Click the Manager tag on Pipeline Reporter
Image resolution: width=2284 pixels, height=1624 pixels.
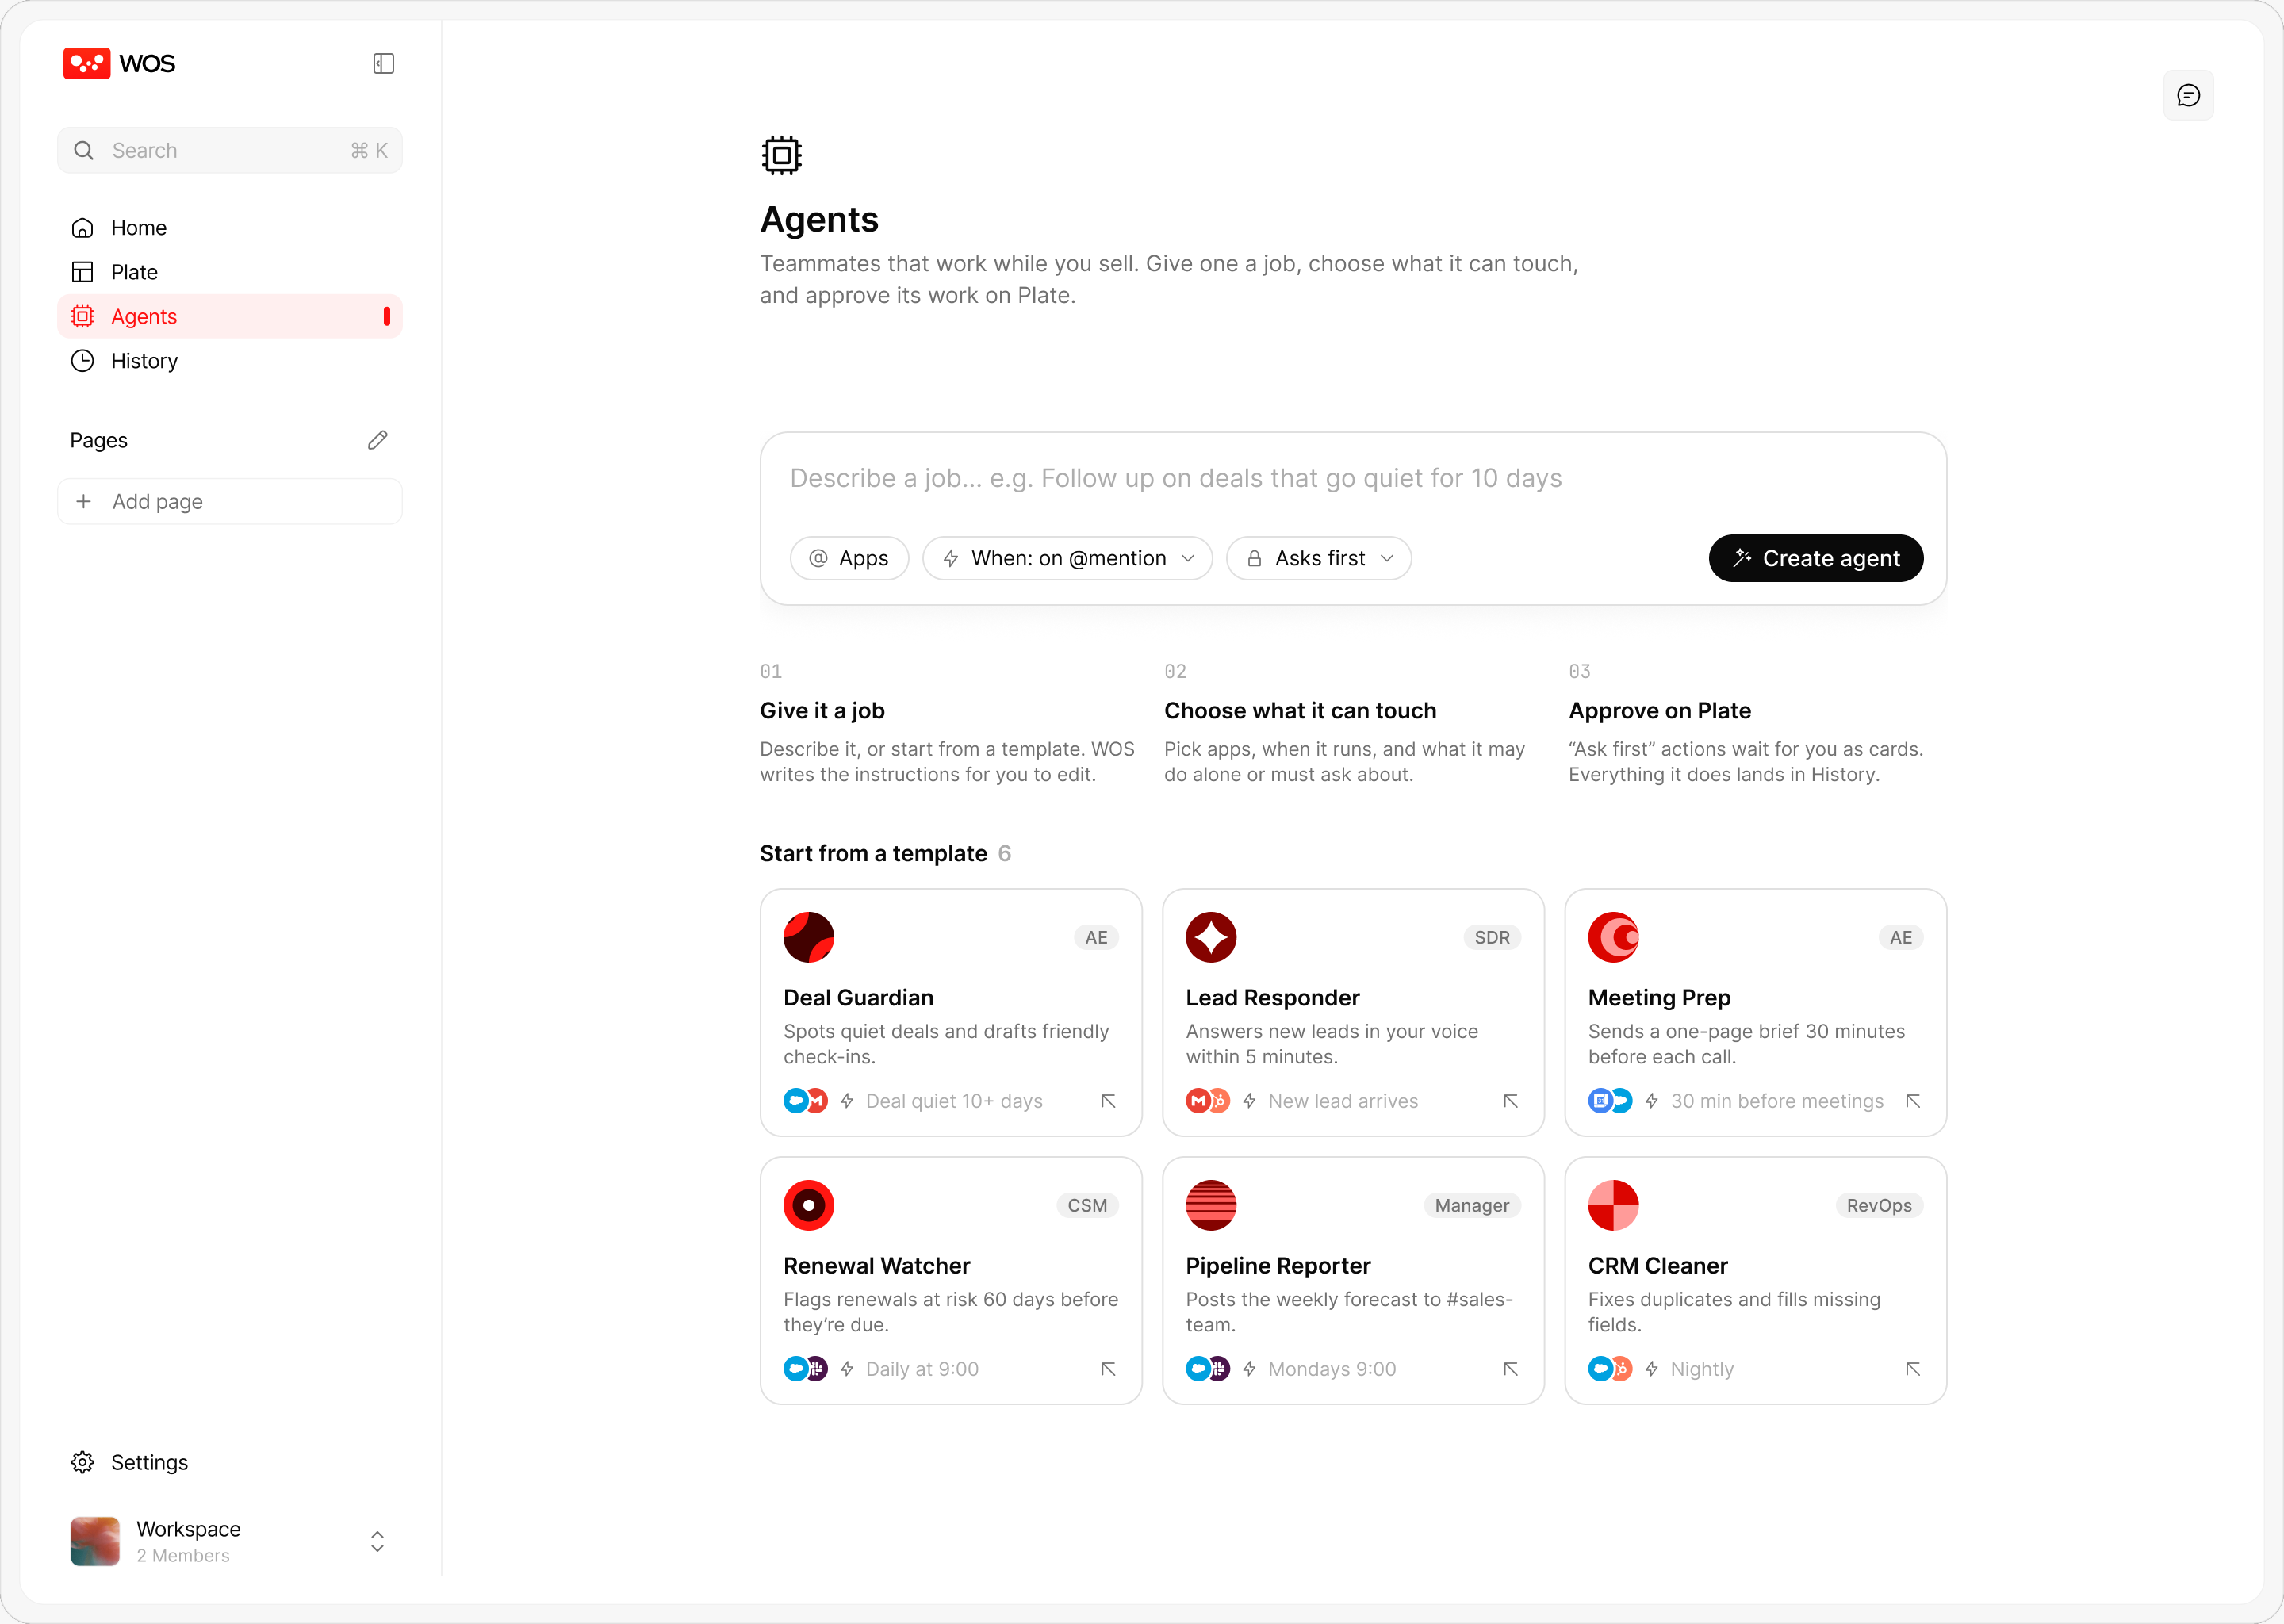coord(1471,1205)
